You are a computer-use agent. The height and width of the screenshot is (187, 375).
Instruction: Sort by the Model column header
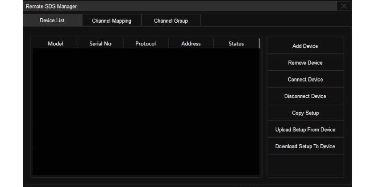point(55,44)
